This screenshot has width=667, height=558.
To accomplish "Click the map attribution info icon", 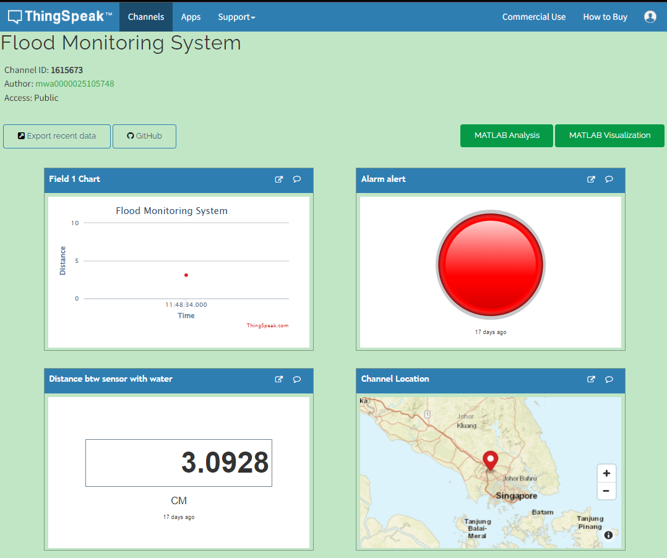I will (x=608, y=534).
